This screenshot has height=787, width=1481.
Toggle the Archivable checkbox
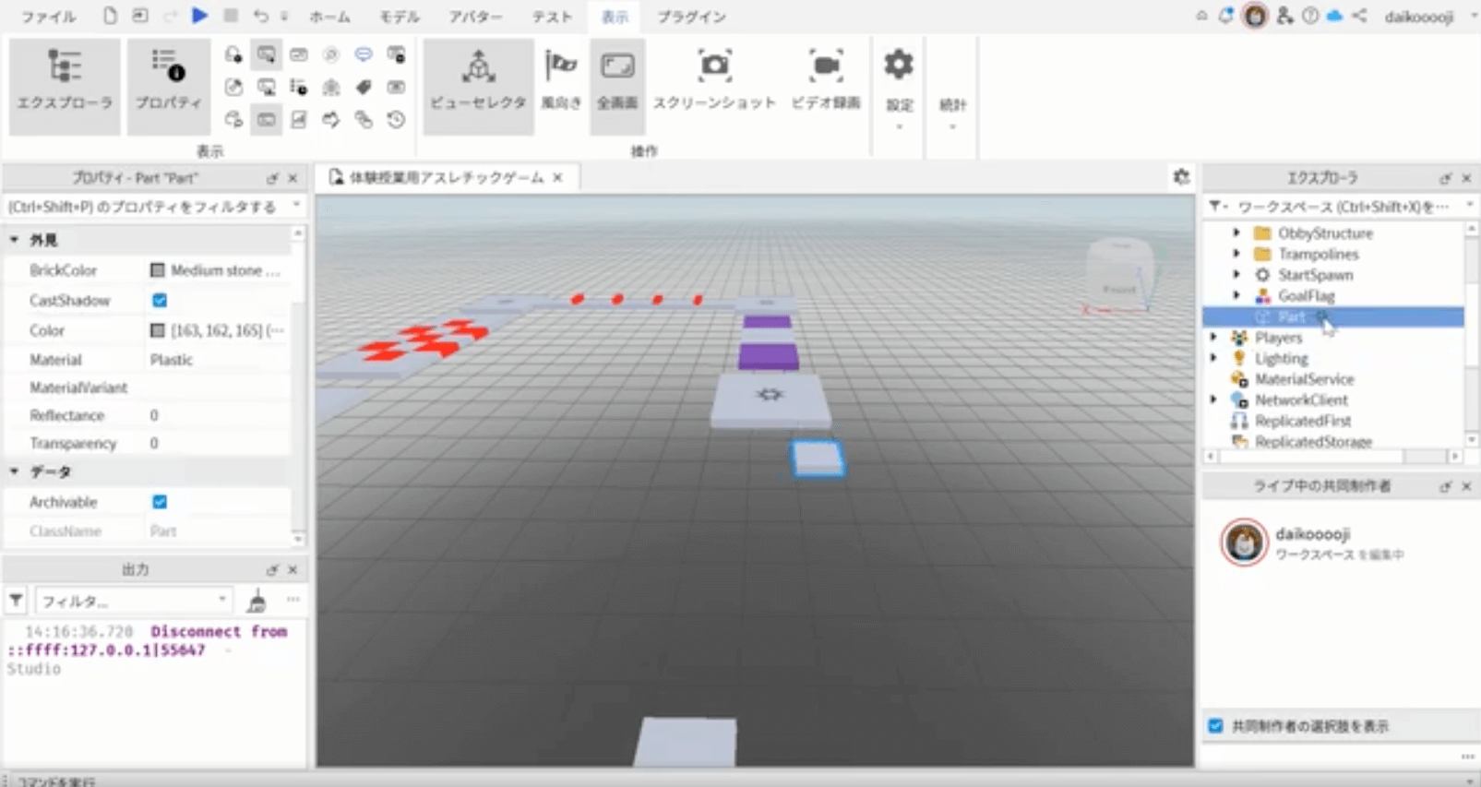(x=160, y=502)
